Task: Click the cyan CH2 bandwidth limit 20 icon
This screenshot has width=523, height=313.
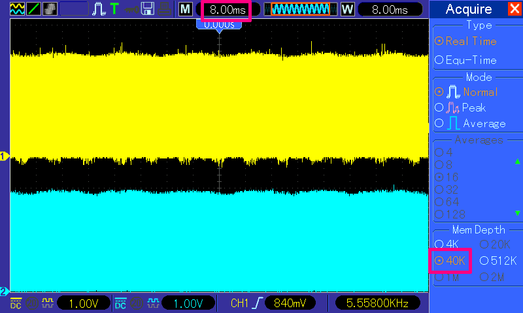Action: (x=137, y=303)
